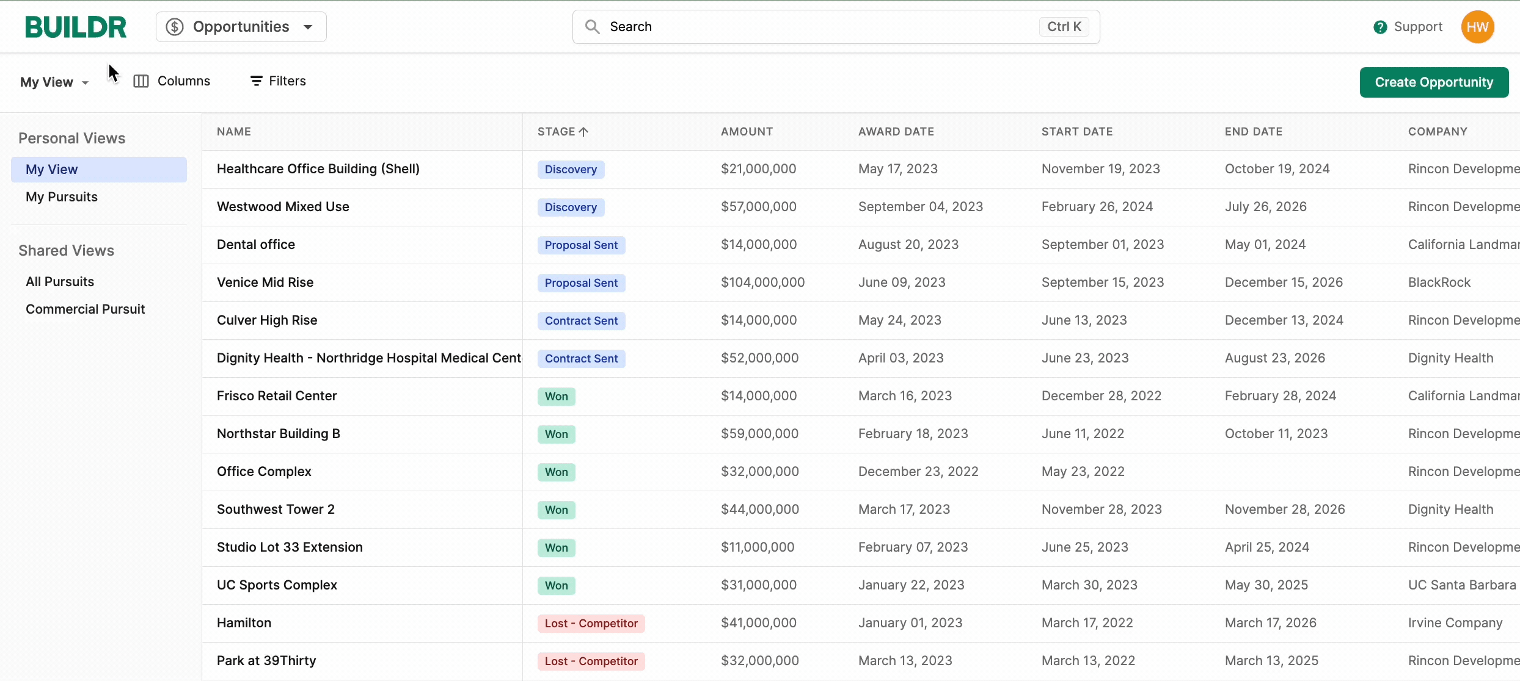Viewport: 1520px width, 681px height.
Task: Click the Columns layout icon
Action: tap(141, 81)
